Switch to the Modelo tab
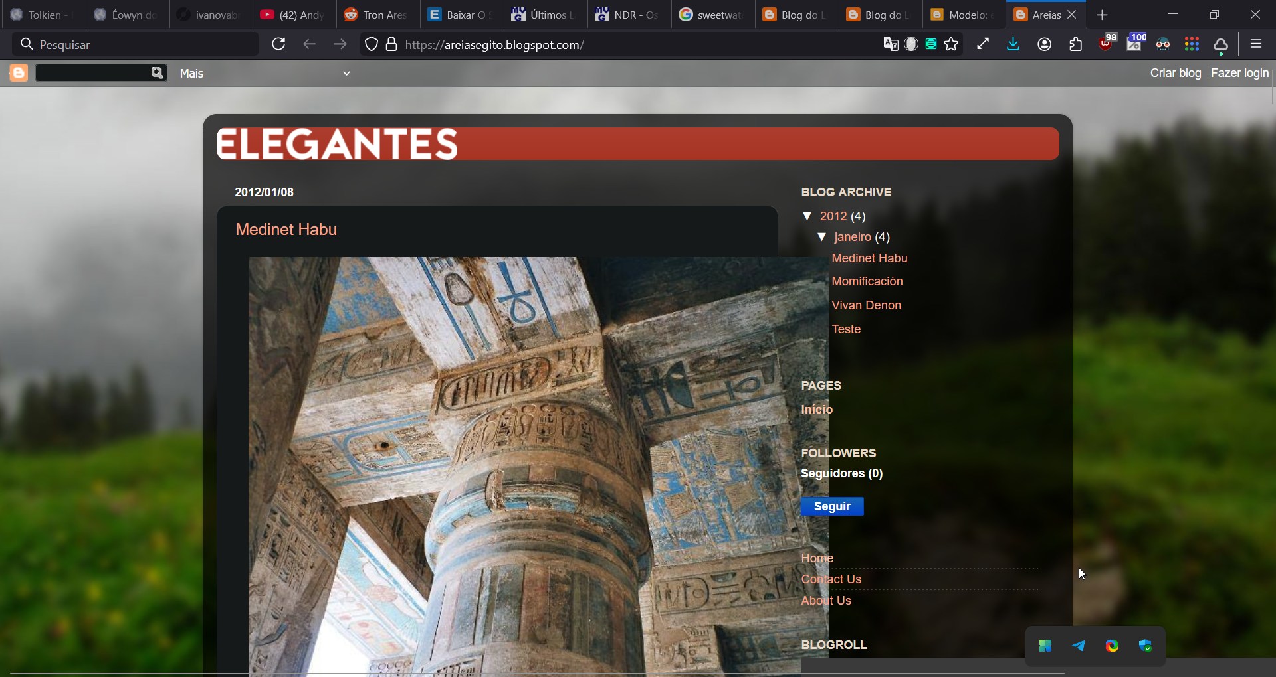 pyautogui.click(x=963, y=15)
